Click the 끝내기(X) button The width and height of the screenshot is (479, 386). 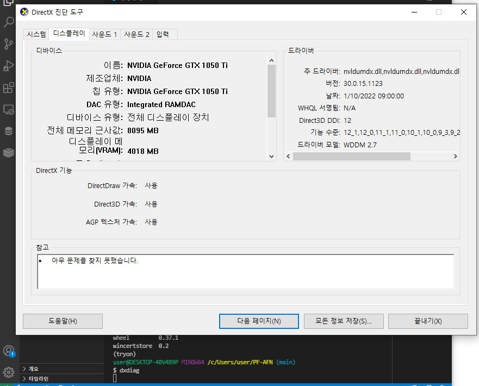(428, 321)
